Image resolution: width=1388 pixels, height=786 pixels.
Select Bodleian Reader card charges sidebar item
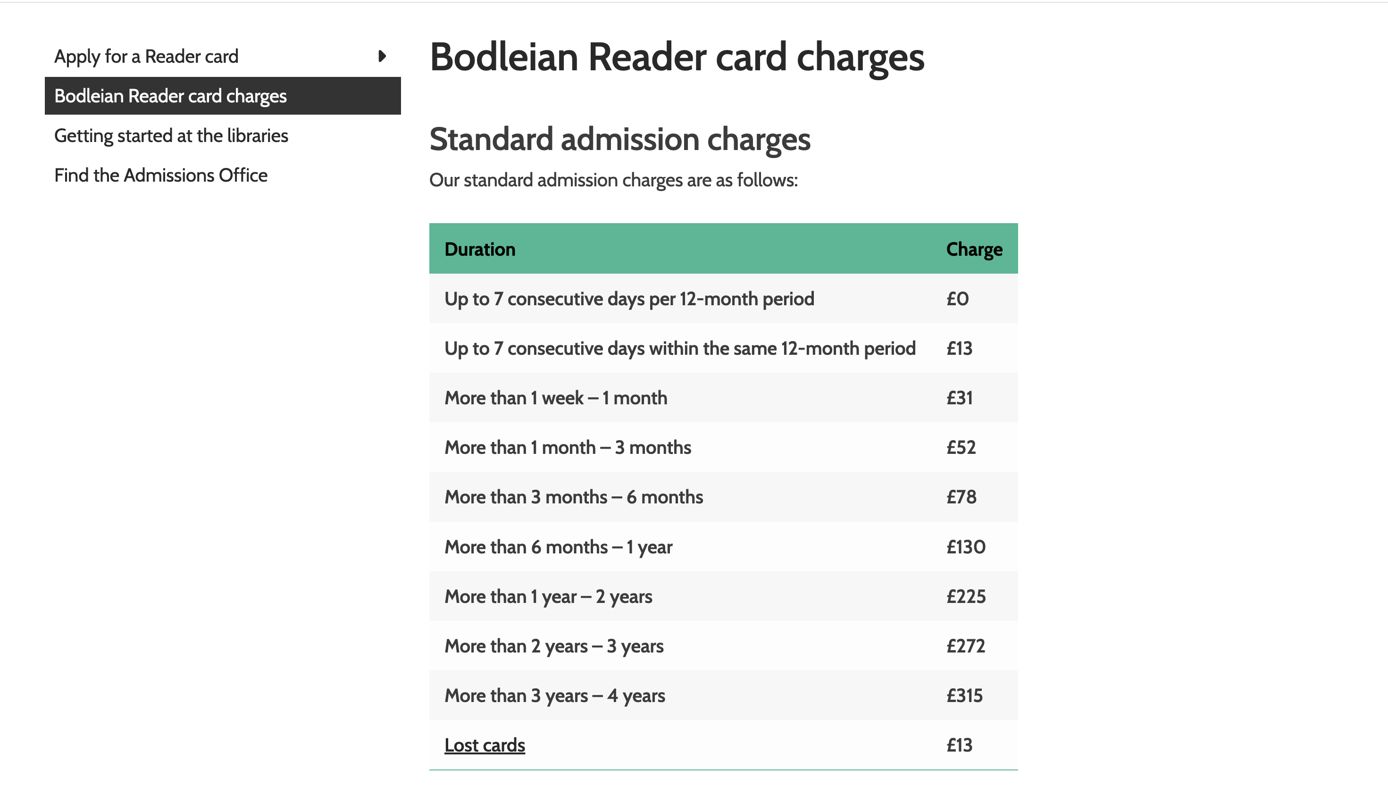click(x=222, y=96)
